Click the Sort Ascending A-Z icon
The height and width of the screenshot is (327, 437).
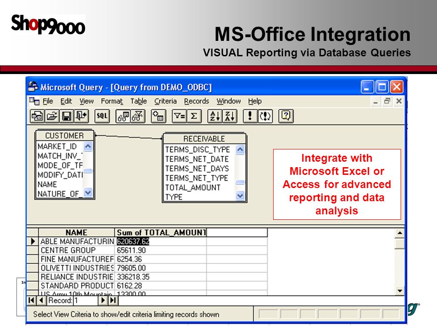click(215, 116)
